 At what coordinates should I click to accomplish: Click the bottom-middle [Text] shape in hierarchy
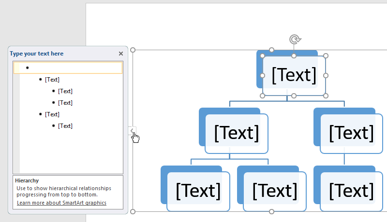274,192
